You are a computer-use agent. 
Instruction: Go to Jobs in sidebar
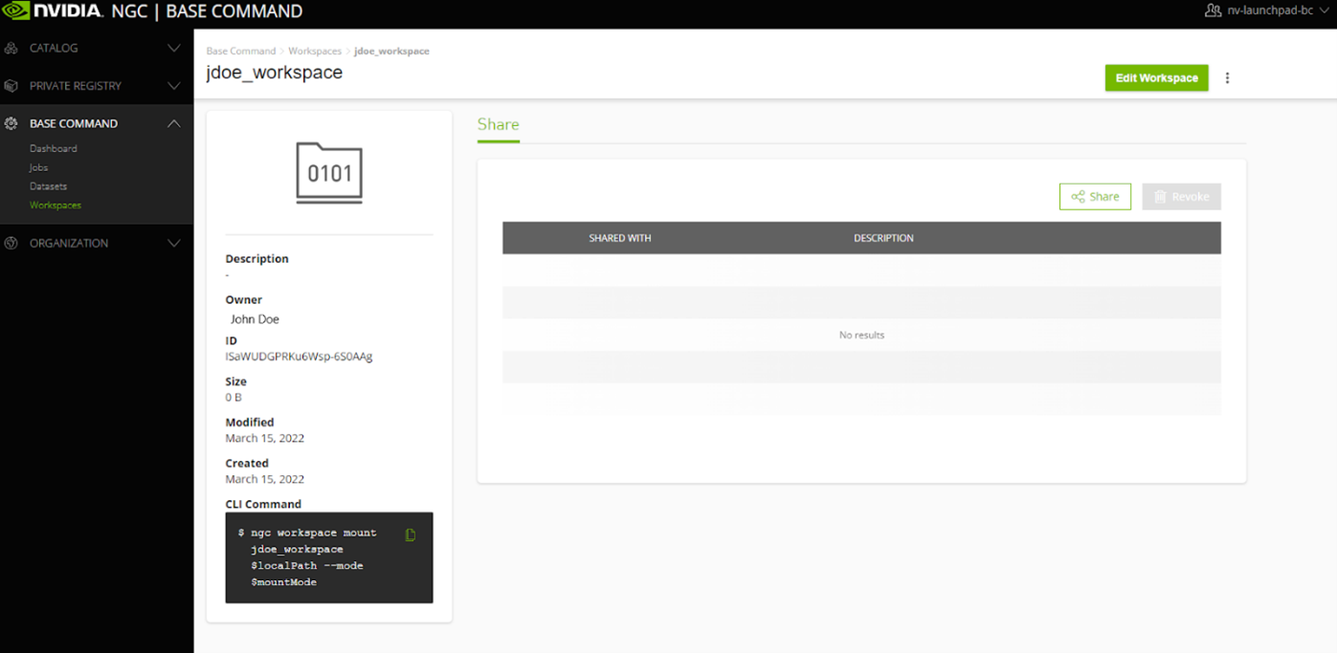38,167
